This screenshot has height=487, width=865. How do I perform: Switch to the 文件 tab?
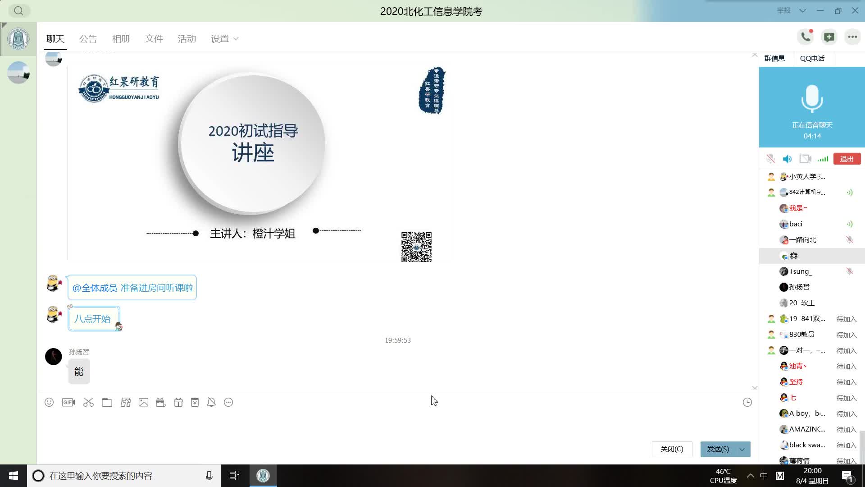(154, 39)
